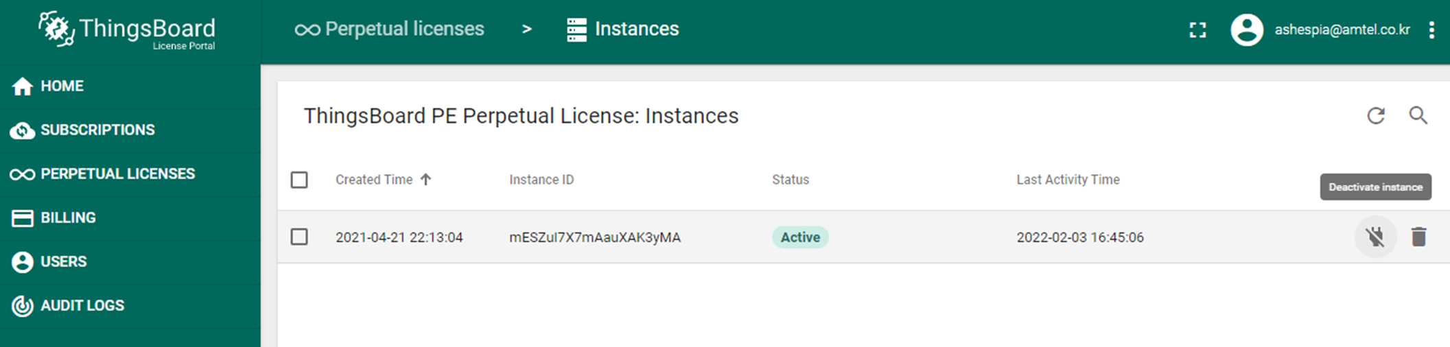The width and height of the screenshot is (1450, 347).
Task: Click instance ID mESZul7X7mAauXAK3yMA
Action: point(595,237)
